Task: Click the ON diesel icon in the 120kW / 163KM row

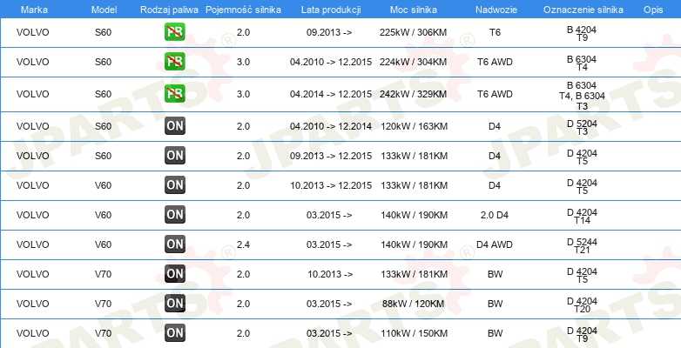Action: point(174,126)
